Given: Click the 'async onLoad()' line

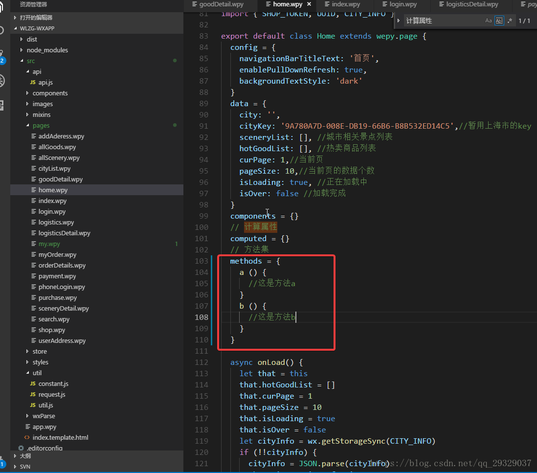Looking at the screenshot, I should [x=267, y=362].
